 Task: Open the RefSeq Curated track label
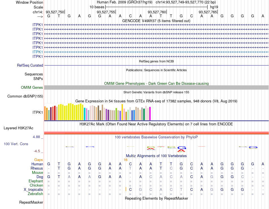30,65
